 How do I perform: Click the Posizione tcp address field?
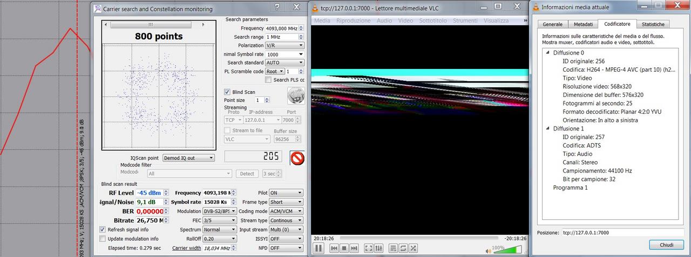(623, 232)
